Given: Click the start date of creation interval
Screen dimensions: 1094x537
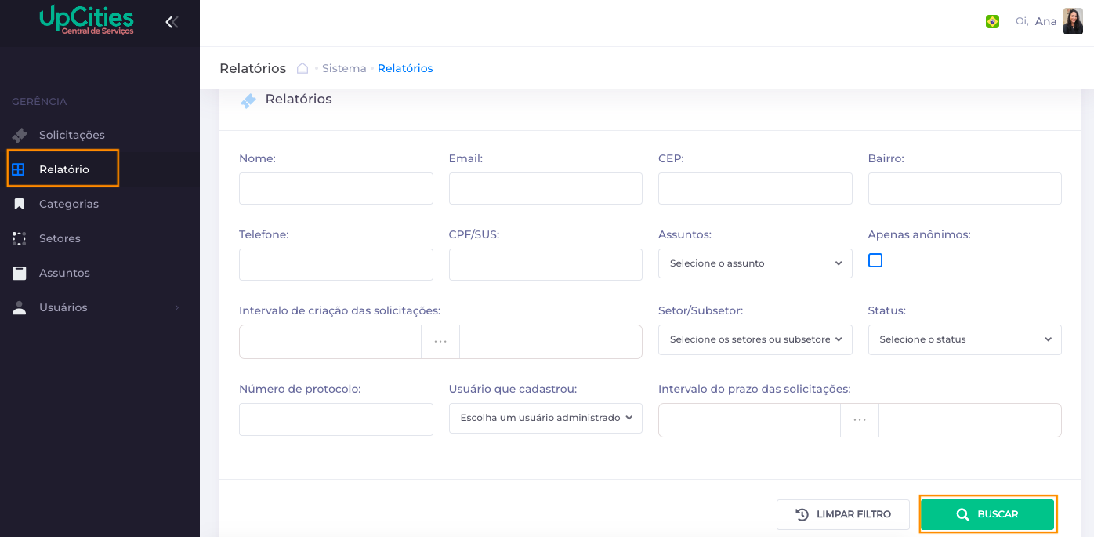Looking at the screenshot, I should (x=330, y=342).
